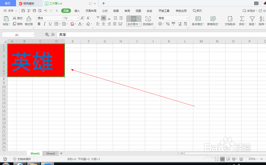This screenshot has width=266, height=165.
Task: Apply distributed horizontal alignment
Action: 120,24
